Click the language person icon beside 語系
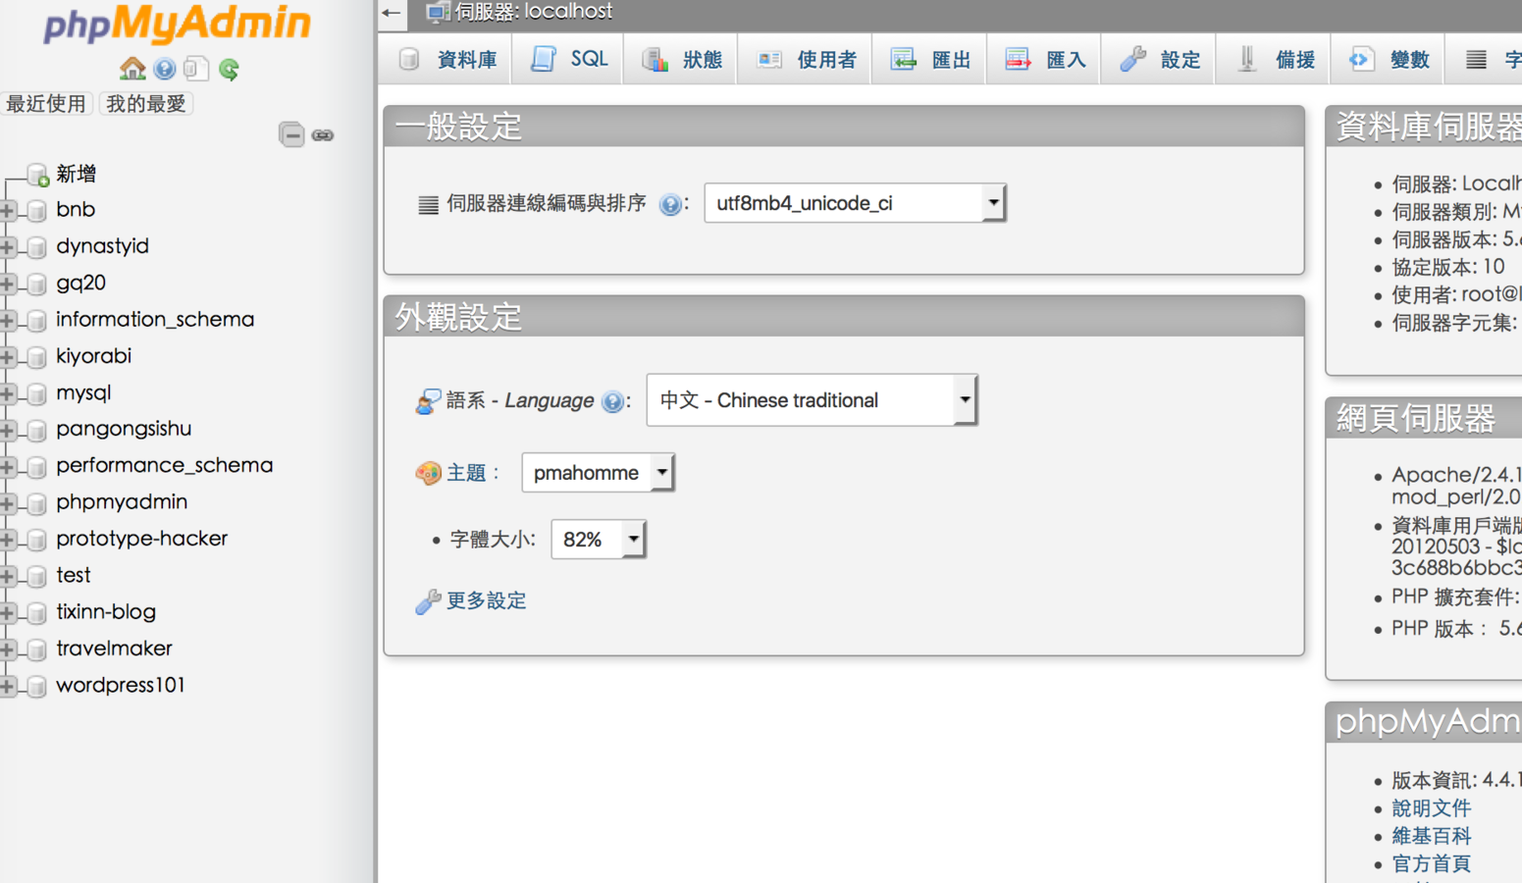This screenshot has height=883, width=1522. point(428,401)
